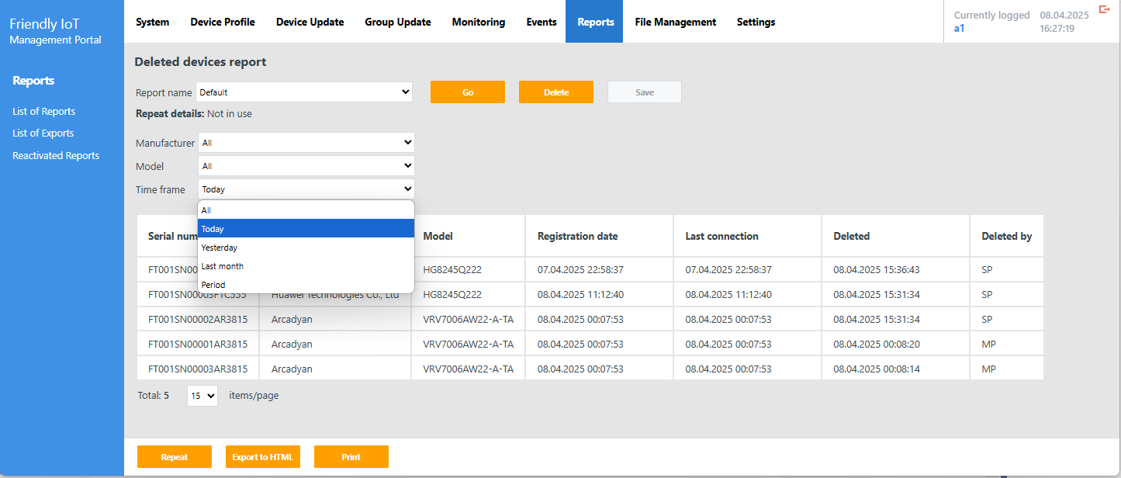Image resolution: width=1121 pixels, height=478 pixels.
Task: Click the disabled Save button
Action: point(645,92)
